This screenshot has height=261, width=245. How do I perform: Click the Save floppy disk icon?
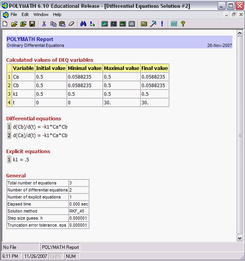pos(32,24)
